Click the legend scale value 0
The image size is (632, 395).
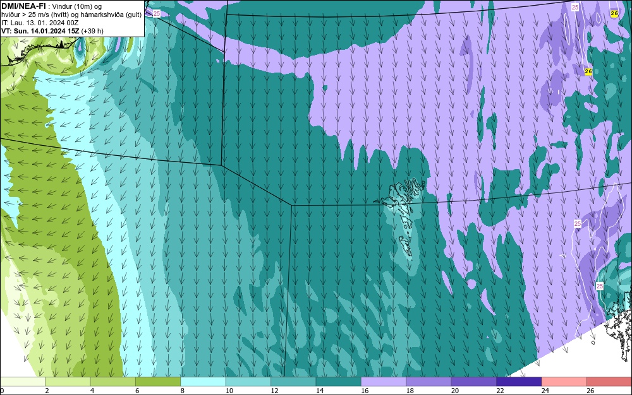[2, 391]
